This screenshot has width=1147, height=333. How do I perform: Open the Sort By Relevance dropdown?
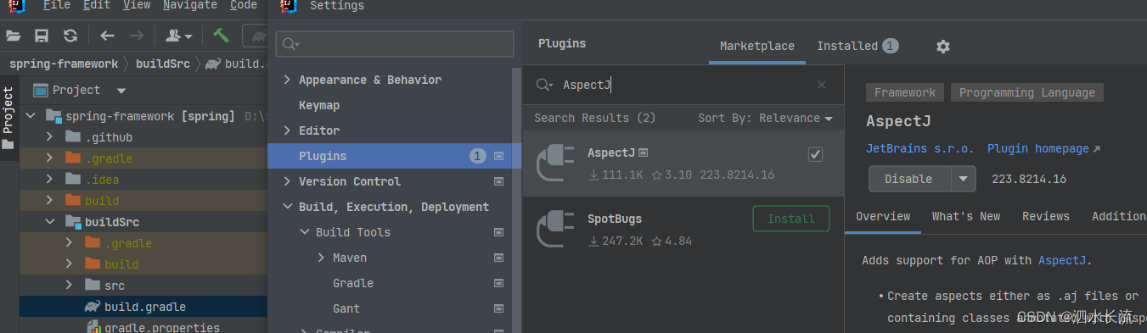coord(765,118)
